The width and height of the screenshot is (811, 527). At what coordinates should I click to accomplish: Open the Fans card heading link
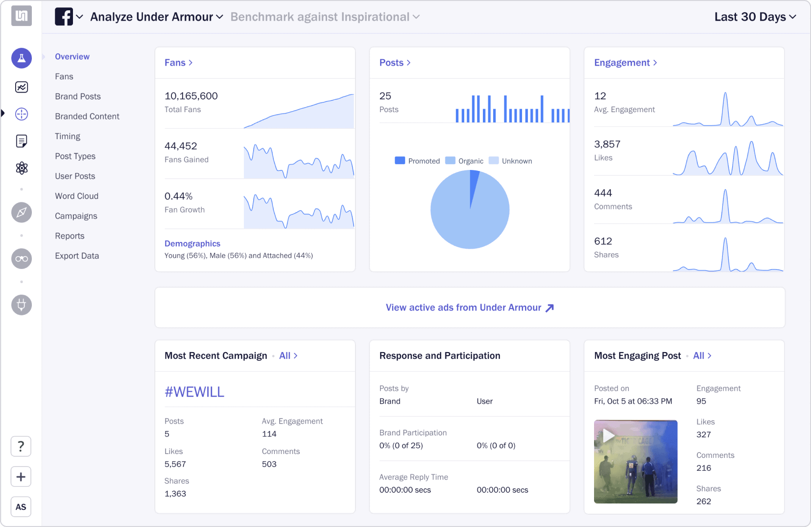(178, 63)
